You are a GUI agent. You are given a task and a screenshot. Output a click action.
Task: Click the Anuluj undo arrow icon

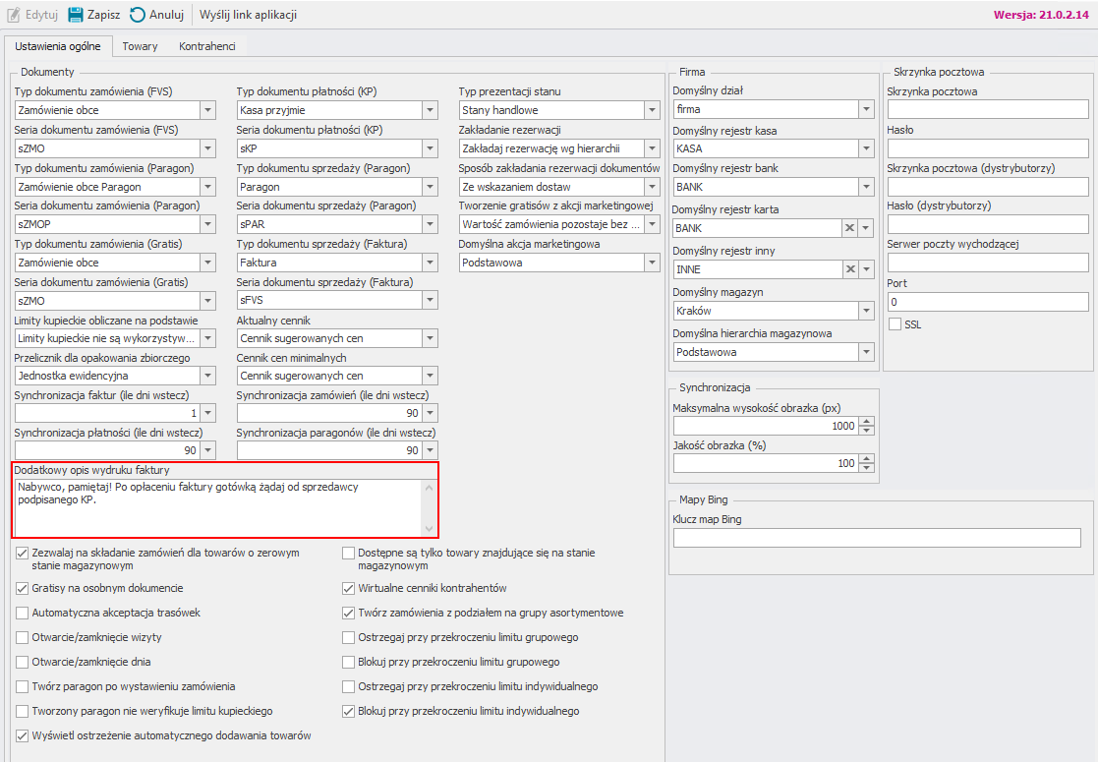click(138, 15)
